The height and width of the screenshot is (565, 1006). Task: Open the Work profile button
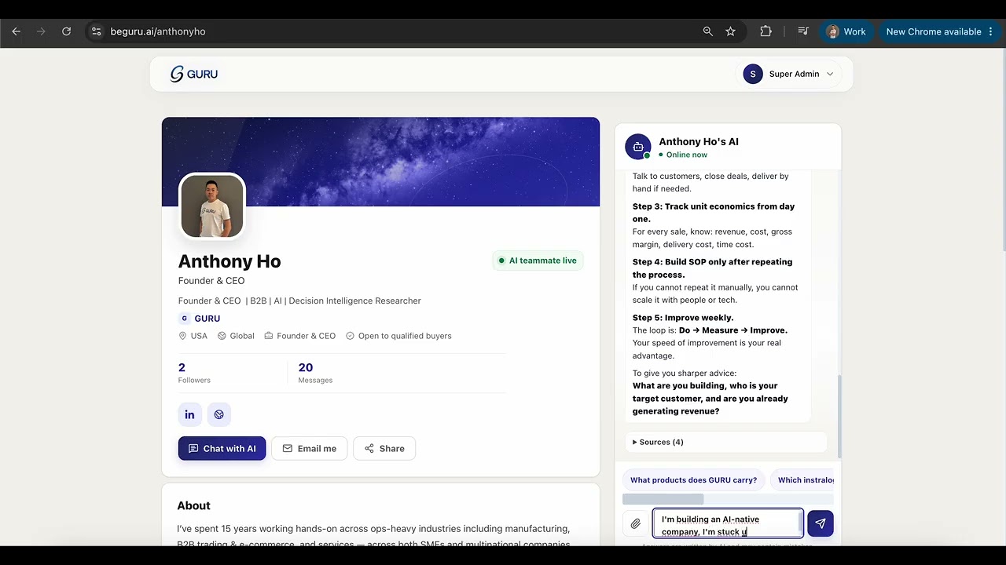tap(846, 31)
